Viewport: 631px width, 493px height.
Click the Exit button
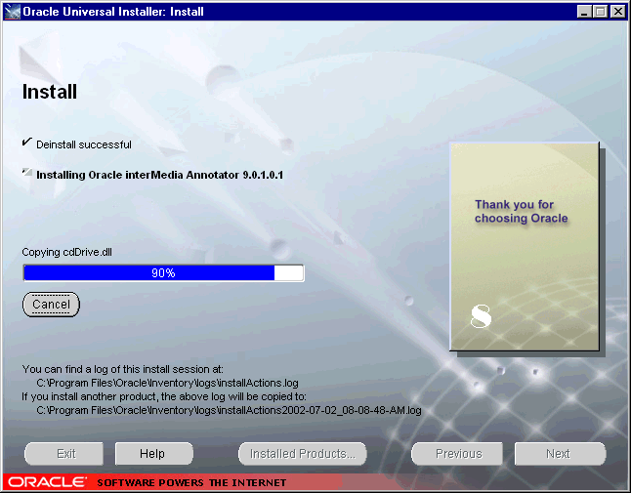(64, 454)
